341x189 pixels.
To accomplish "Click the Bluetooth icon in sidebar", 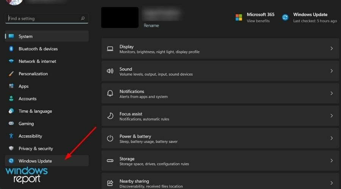I will 11,49.
